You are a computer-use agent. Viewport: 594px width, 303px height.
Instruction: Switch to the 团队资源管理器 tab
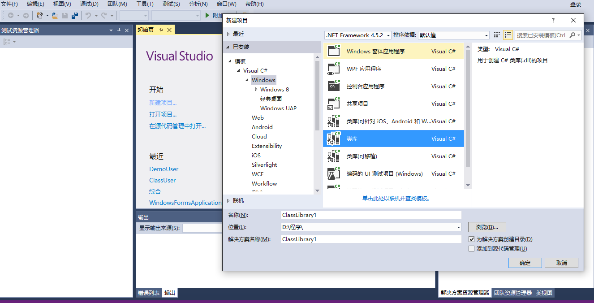pyautogui.click(x=513, y=293)
